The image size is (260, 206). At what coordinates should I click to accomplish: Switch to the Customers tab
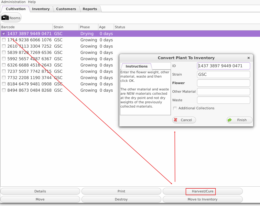66,9
